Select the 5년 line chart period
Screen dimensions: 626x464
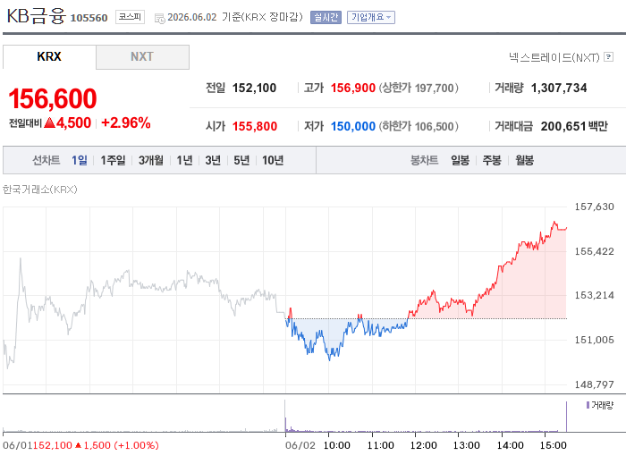241,160
